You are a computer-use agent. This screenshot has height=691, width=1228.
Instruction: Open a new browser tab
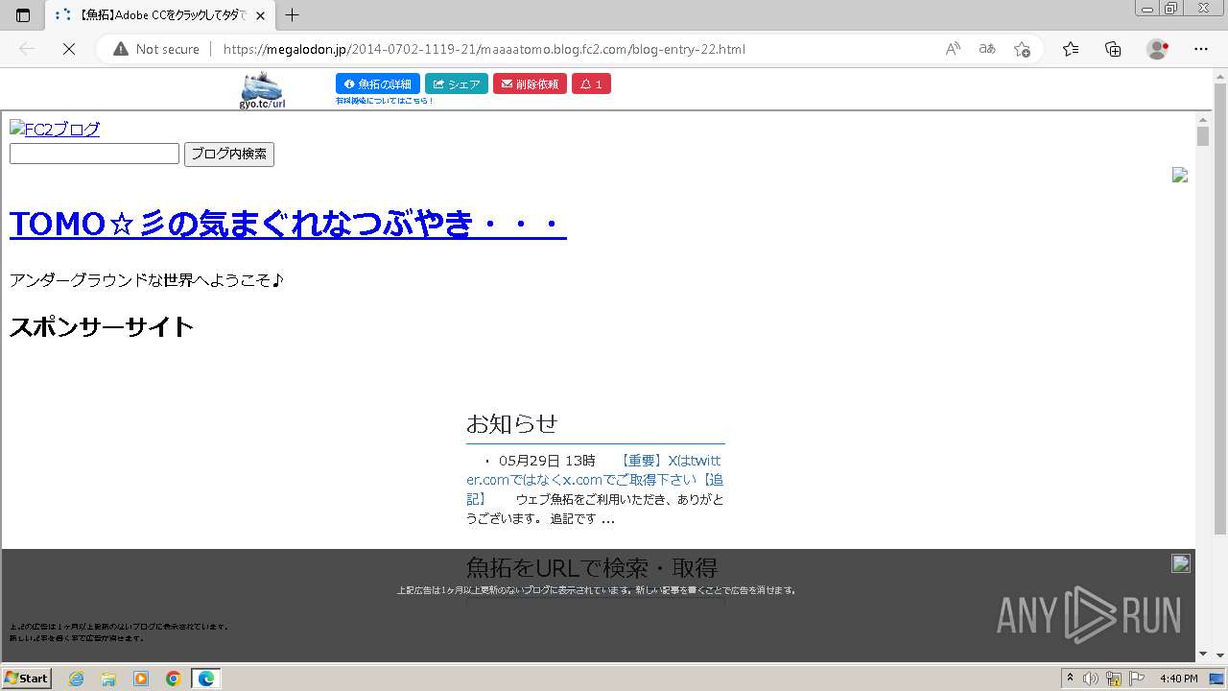293,15
